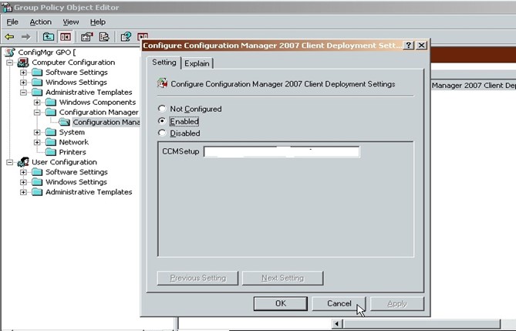
Task: Click the Help toolbar icon
Action: (x=126, y=36)
